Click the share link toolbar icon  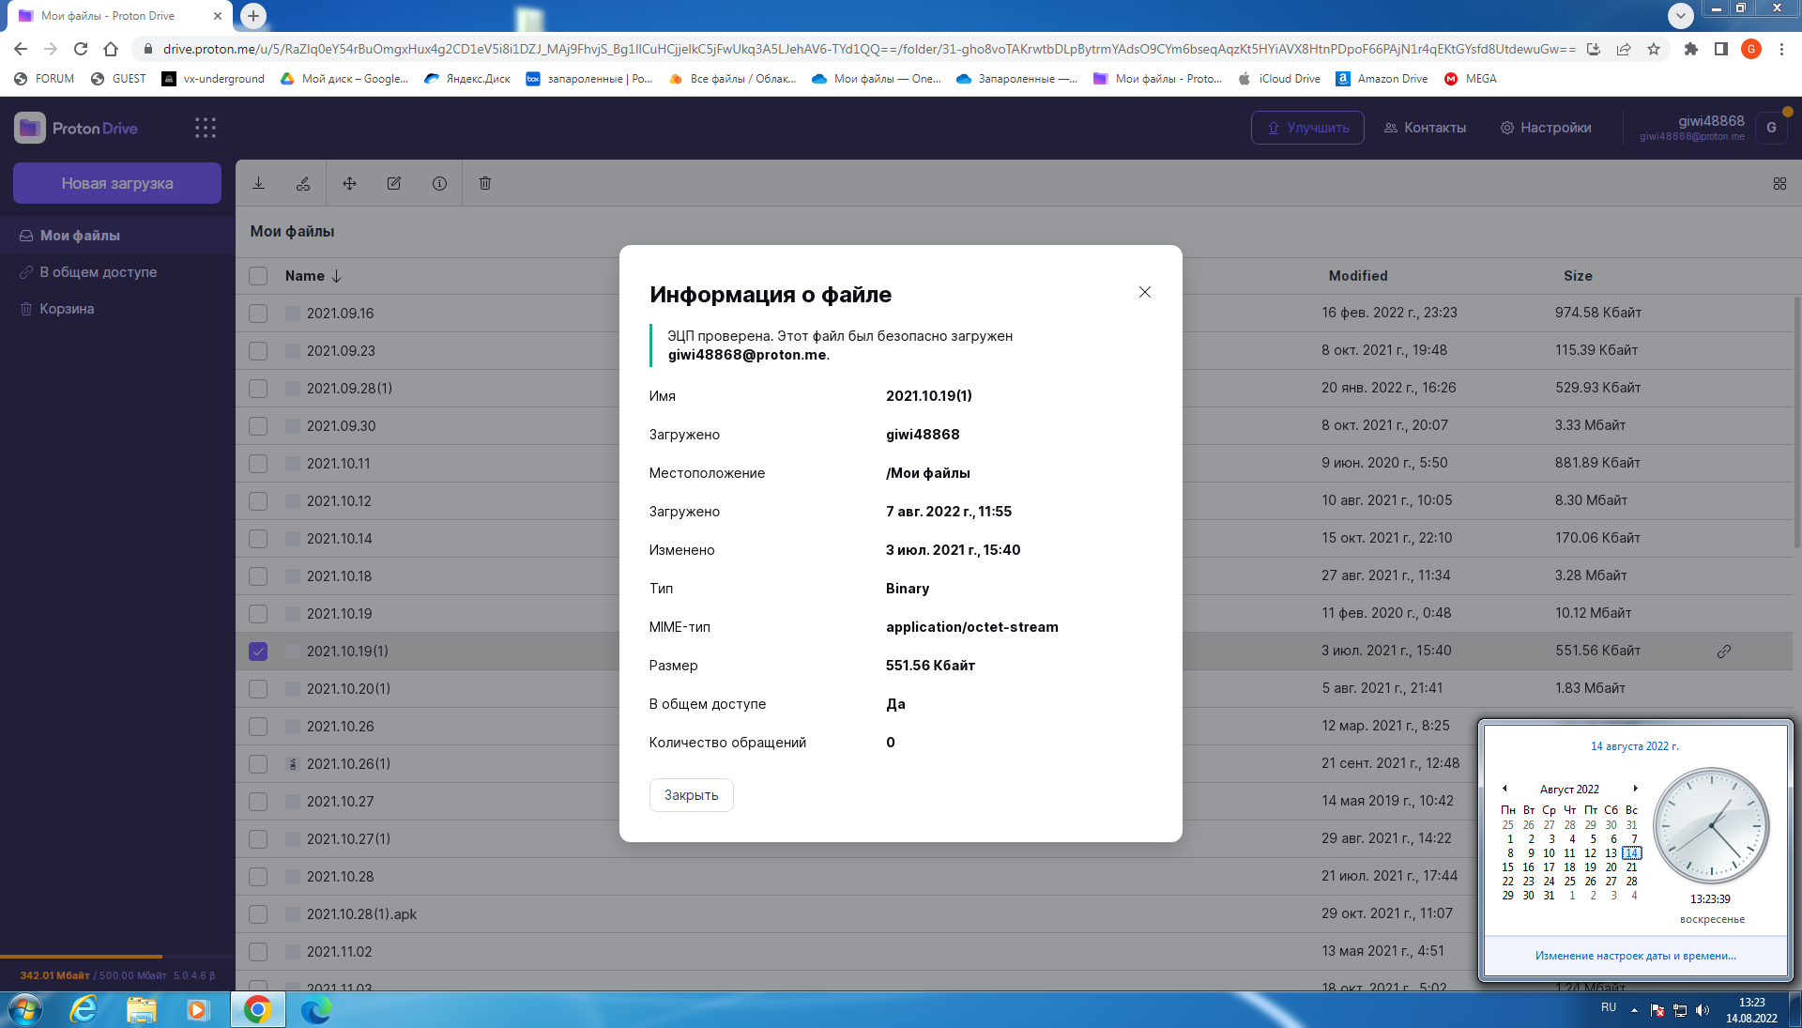(303, 183)
